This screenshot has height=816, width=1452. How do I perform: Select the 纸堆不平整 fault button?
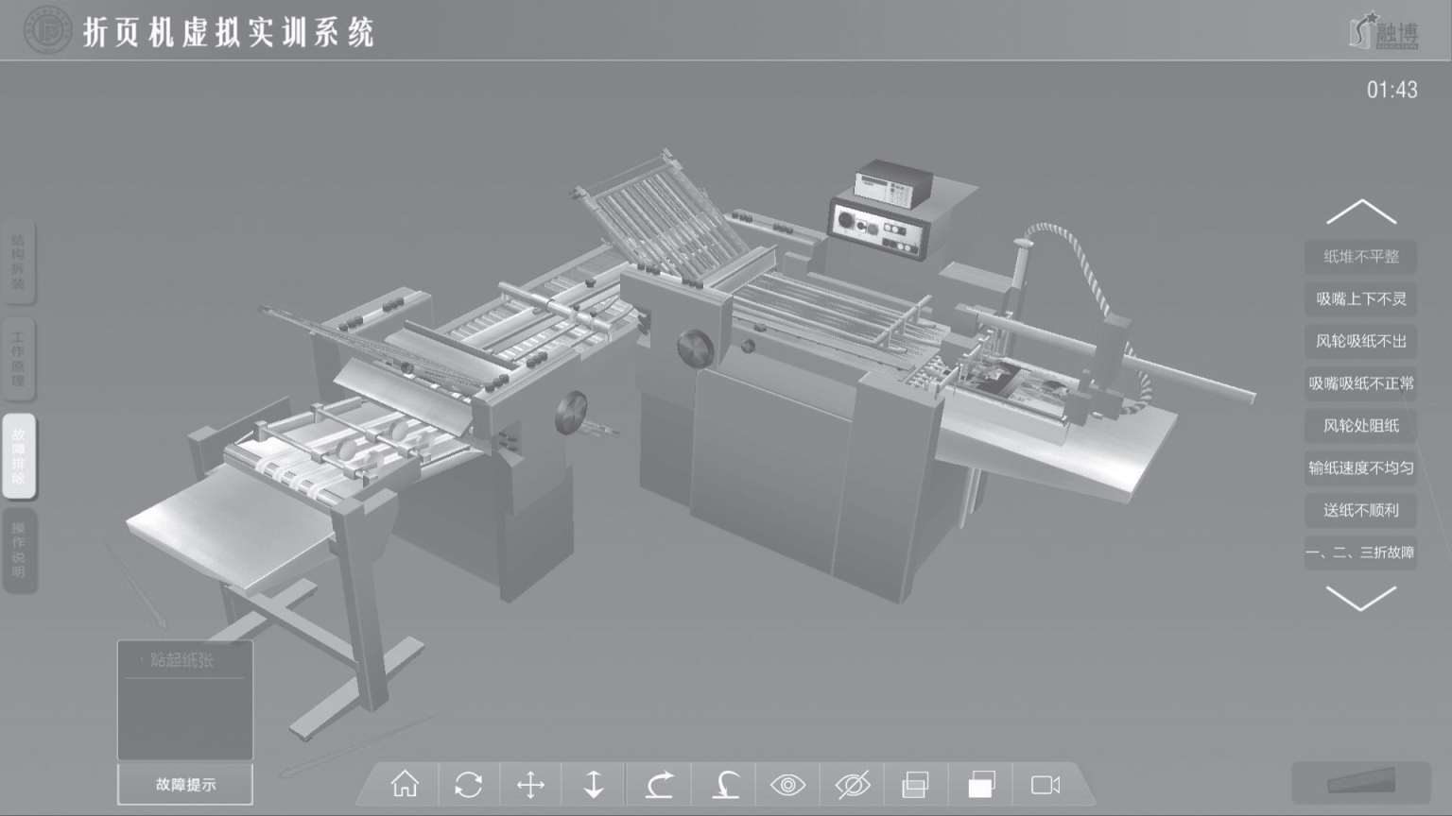coord(1360,256)
